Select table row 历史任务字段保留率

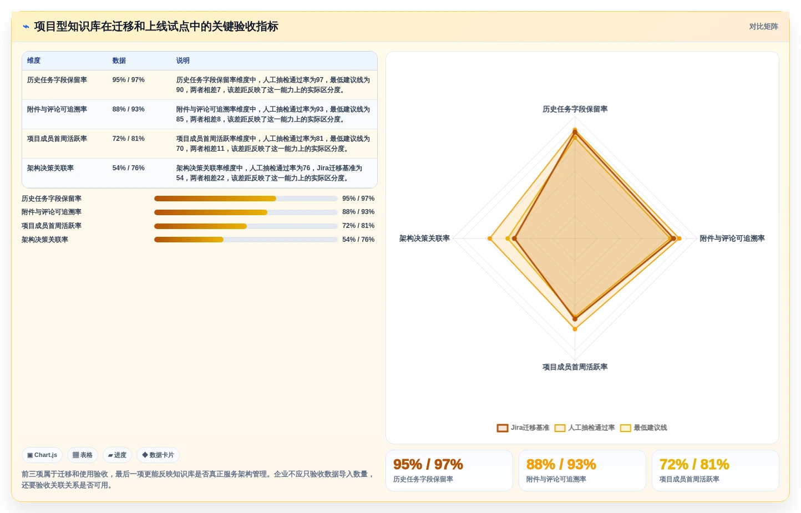(x=200, y=85)
